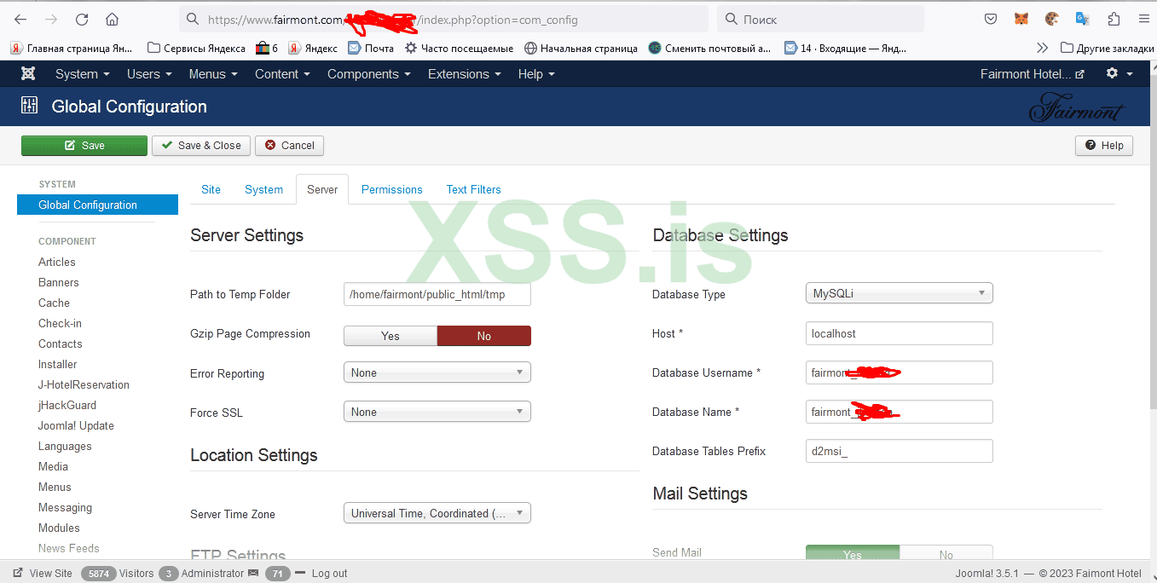
Task: Show more bookmarks with double-chevron icon
Action: click(x=1042, y=48)
